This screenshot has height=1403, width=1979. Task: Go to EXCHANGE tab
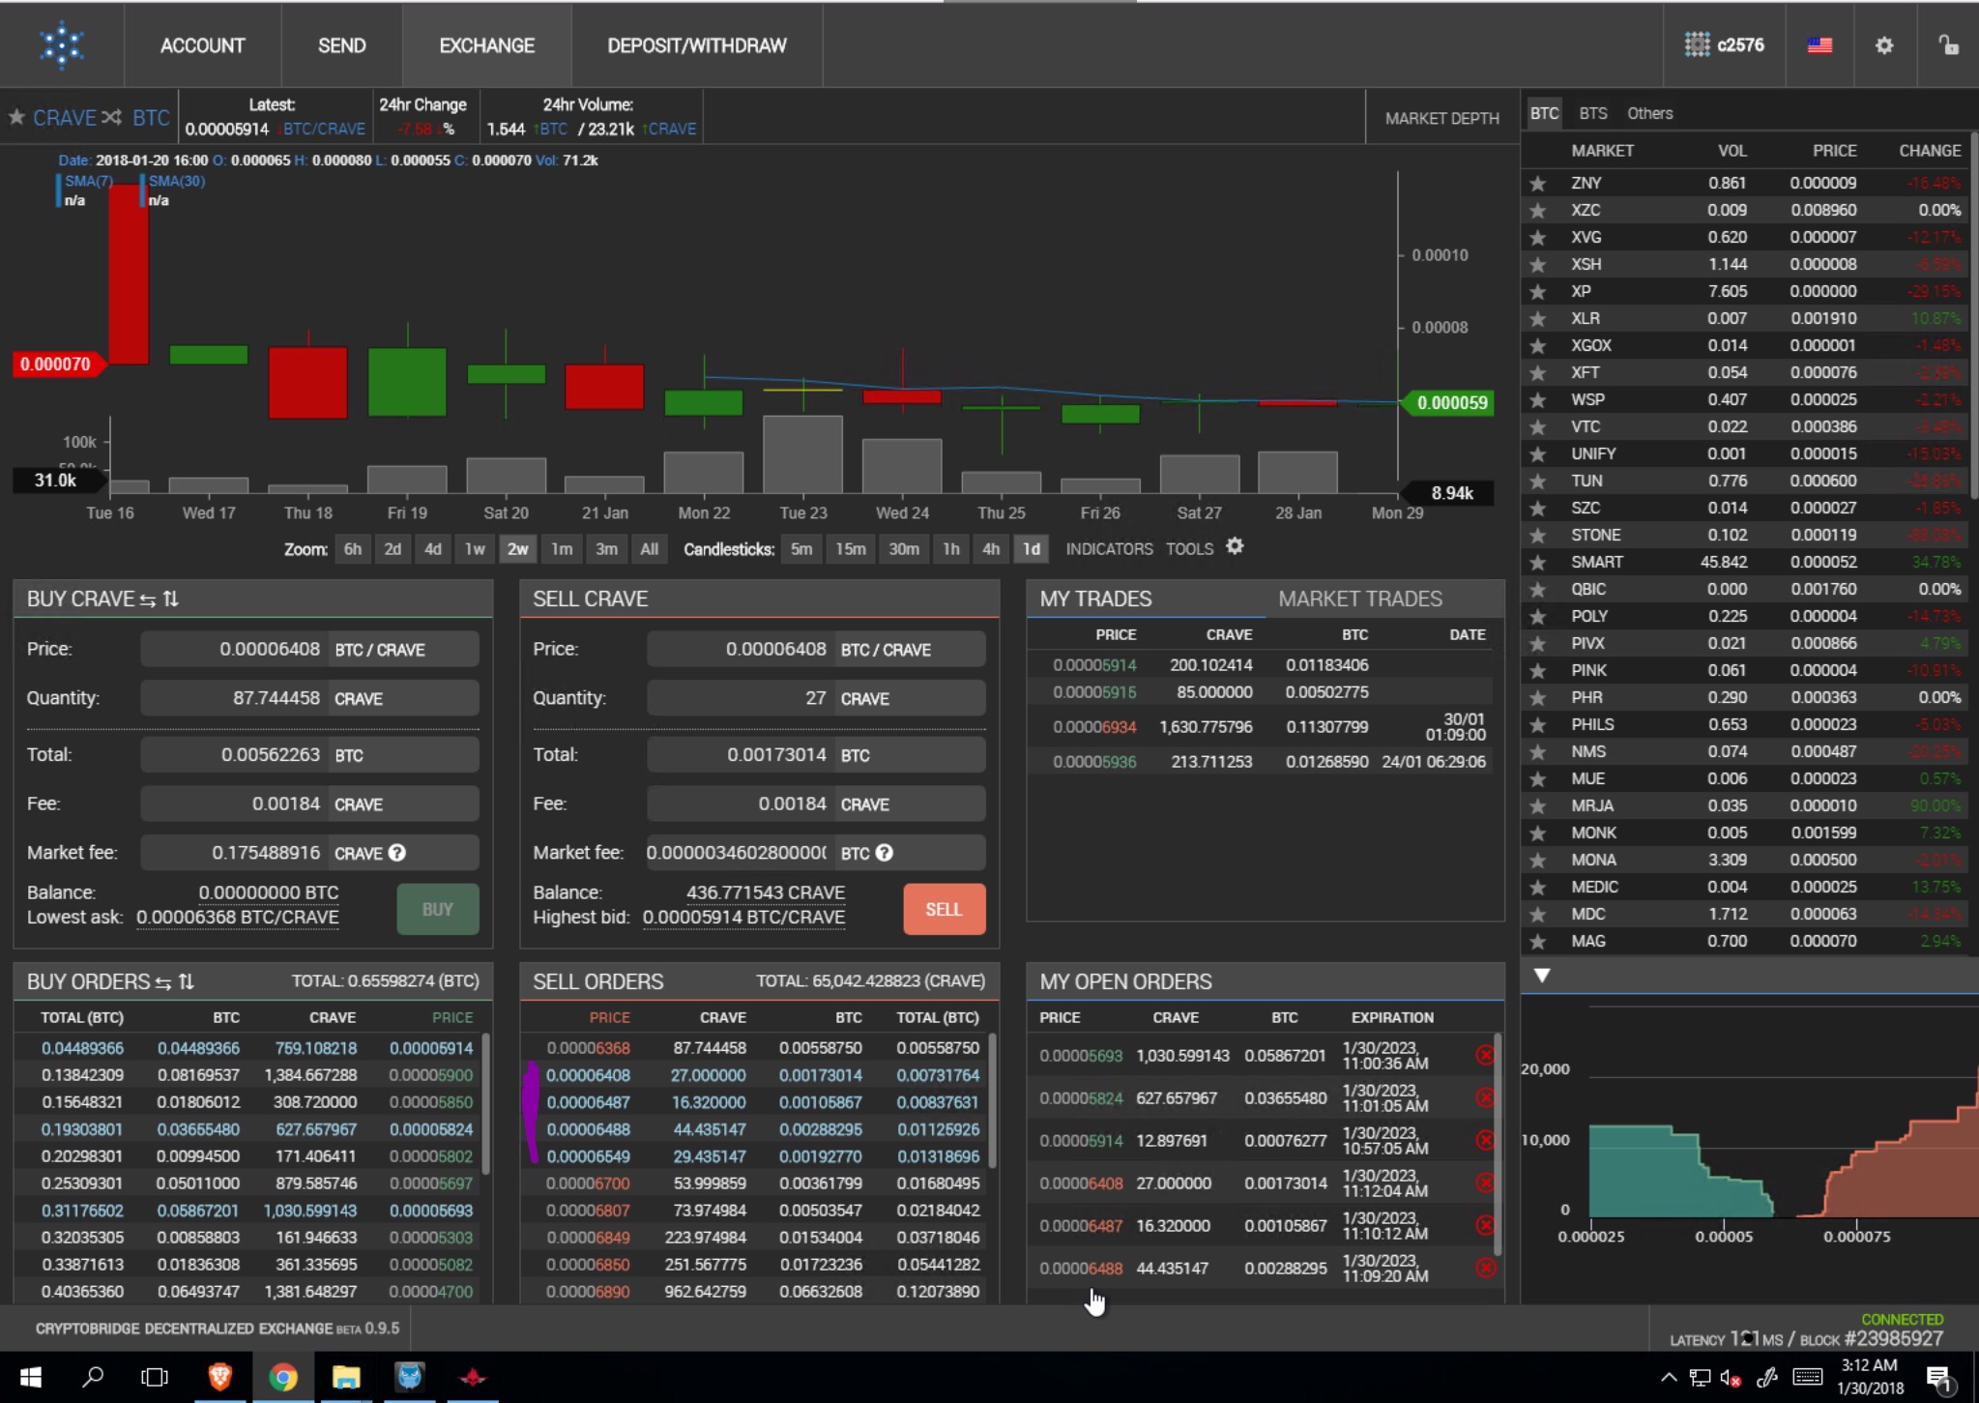pos(487,45)
